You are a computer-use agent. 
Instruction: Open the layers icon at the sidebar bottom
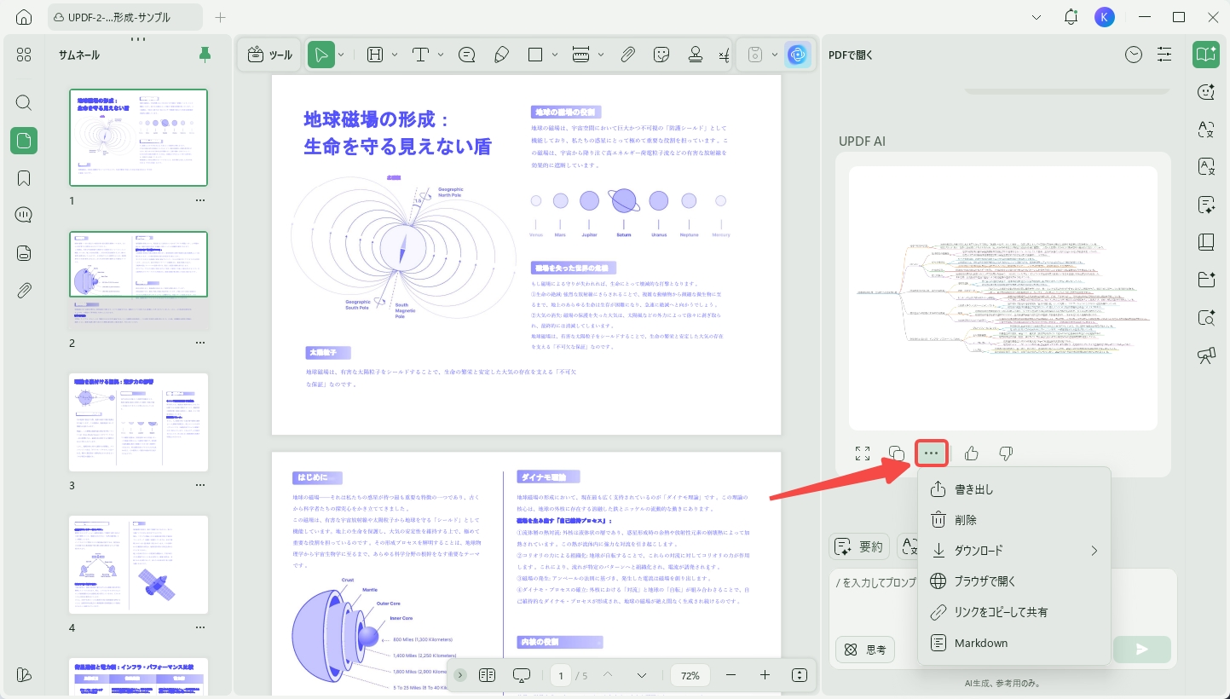[24, 674]
